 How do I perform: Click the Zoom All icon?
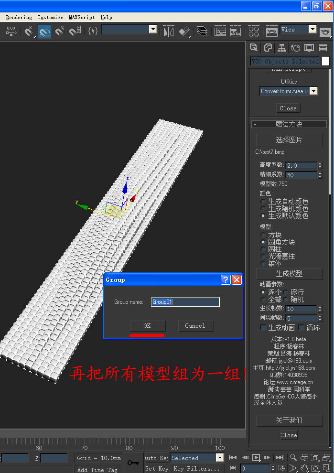tap(304, 457)
